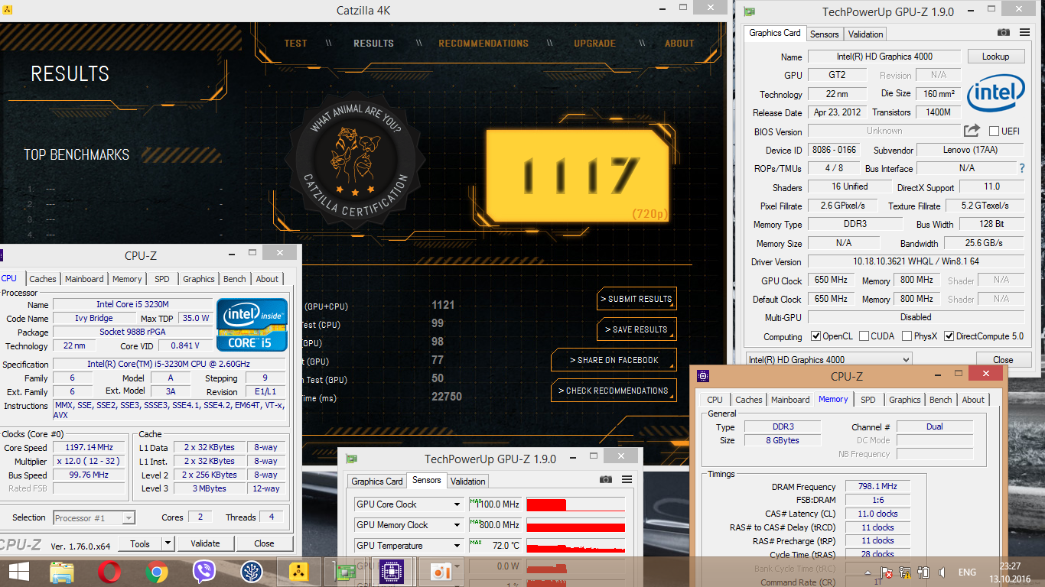Toggle the PhysX checkbox

click(x=907, y=336)
